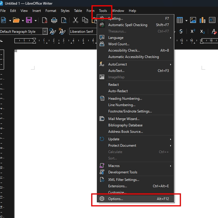Save document with the floppy disk icon
This screenshot has height=218, width=218.
click(x=29, y=20)
